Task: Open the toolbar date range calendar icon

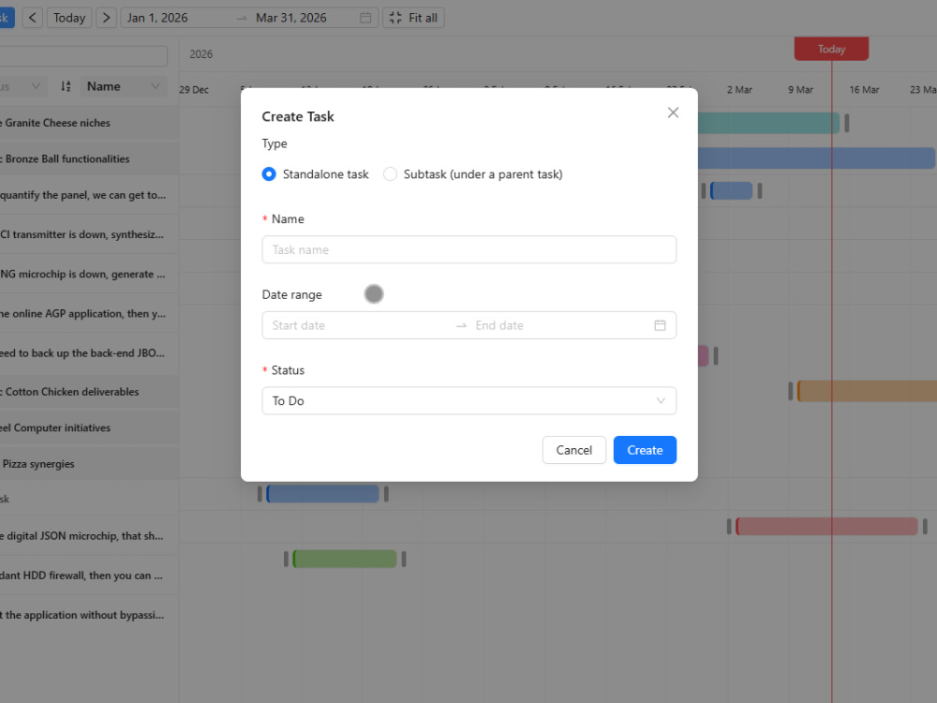Action: click(365, 18)
